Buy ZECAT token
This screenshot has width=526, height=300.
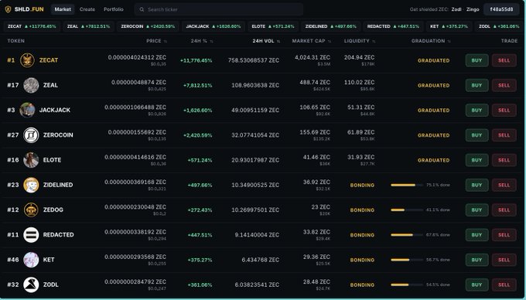coord(476,60)
